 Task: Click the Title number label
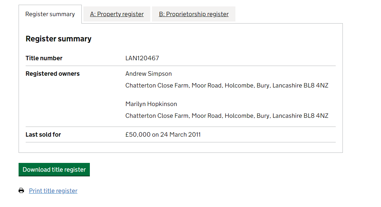coord(44,58)
